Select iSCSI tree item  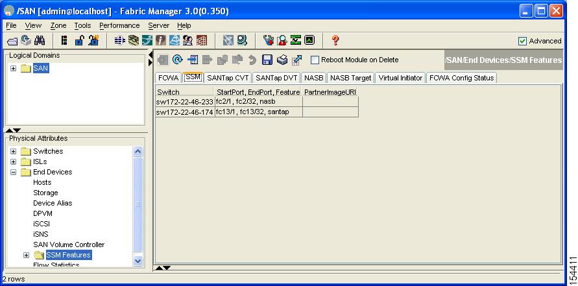[42, 224]
